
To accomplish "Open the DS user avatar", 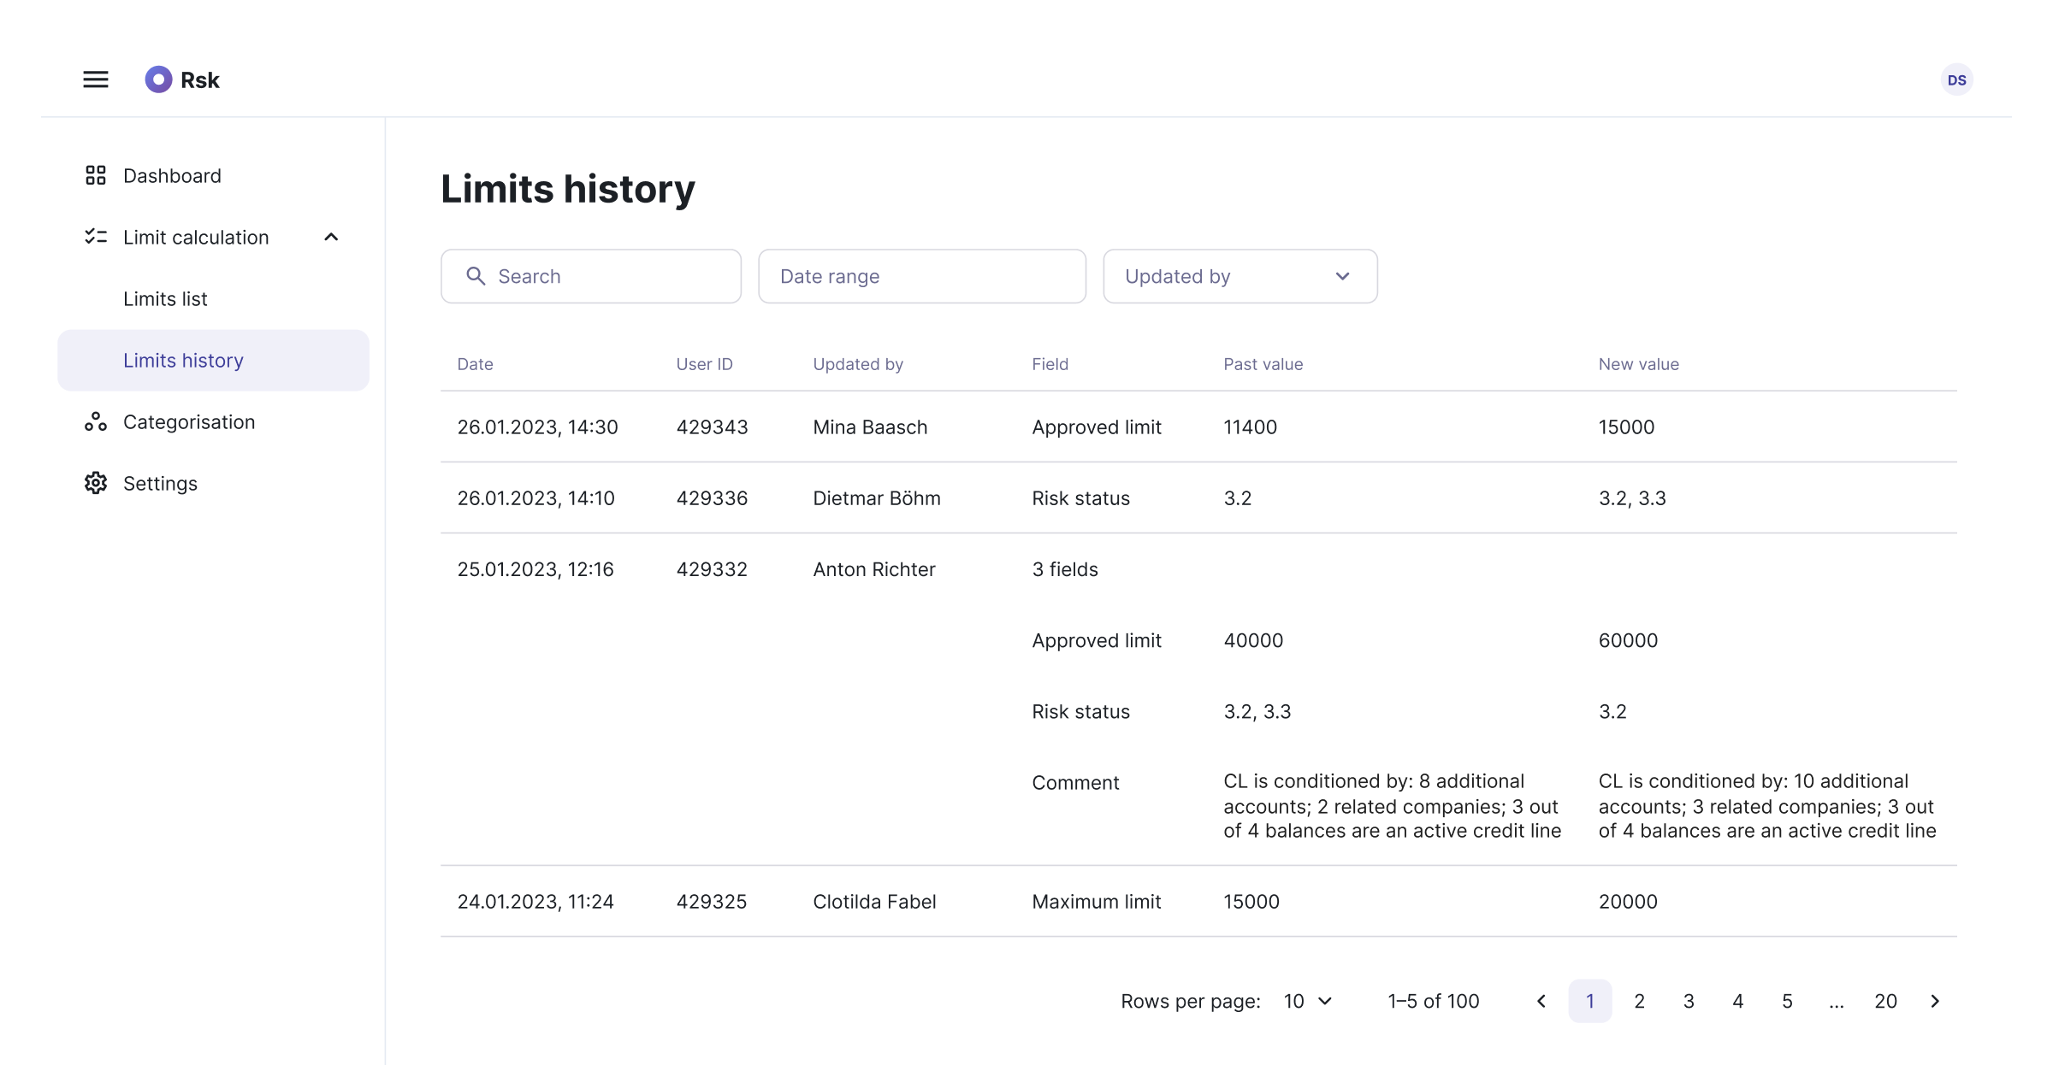I will (1956, 79).
